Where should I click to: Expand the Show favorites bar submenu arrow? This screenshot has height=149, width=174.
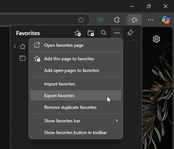tap(117, 121)
